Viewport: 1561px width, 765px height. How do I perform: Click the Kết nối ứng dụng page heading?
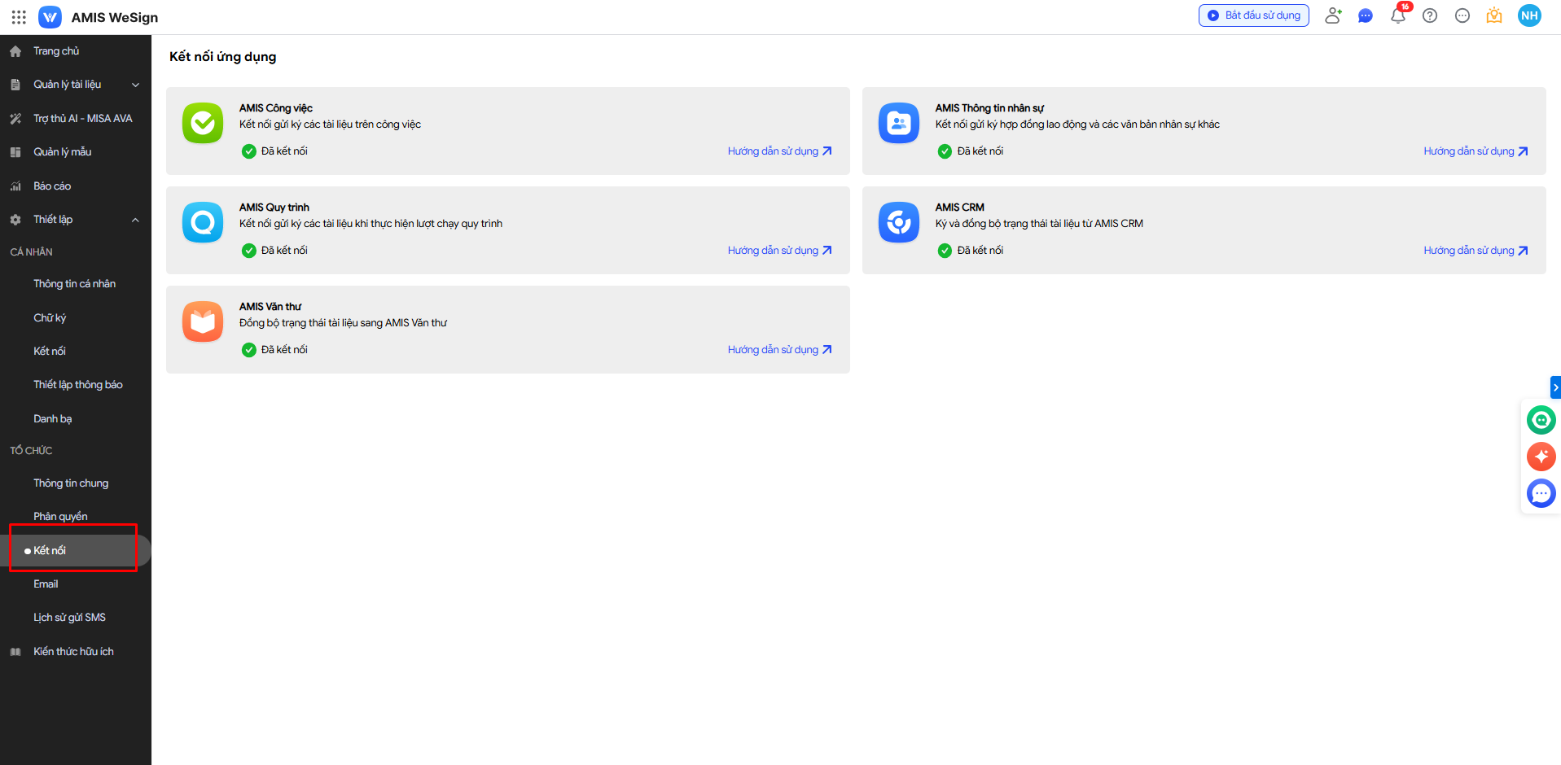tap(223, 57)
